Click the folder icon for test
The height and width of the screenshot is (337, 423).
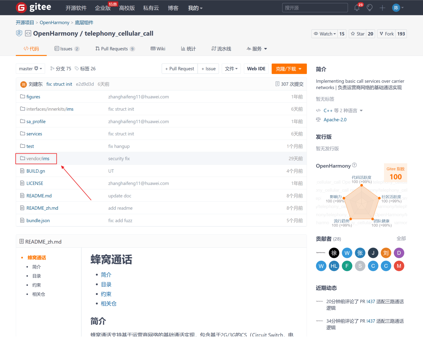point(23,146)
